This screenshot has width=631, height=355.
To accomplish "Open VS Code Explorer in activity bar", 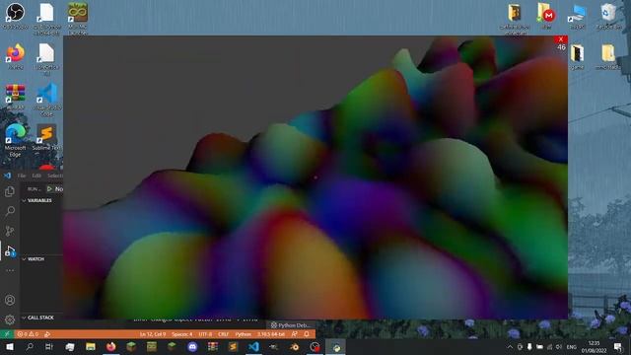I will point(10,191).
